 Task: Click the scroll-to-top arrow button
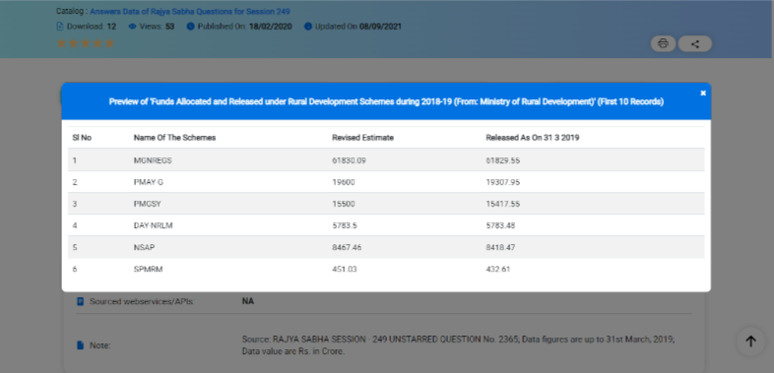[x=750, y=341]
